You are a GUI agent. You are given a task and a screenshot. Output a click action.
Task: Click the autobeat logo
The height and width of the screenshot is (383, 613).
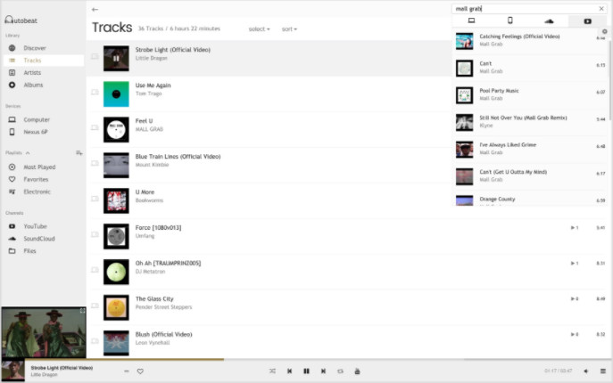pos(21,20)
